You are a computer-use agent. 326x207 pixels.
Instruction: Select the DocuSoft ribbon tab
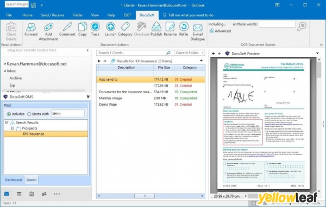[147, 15]
